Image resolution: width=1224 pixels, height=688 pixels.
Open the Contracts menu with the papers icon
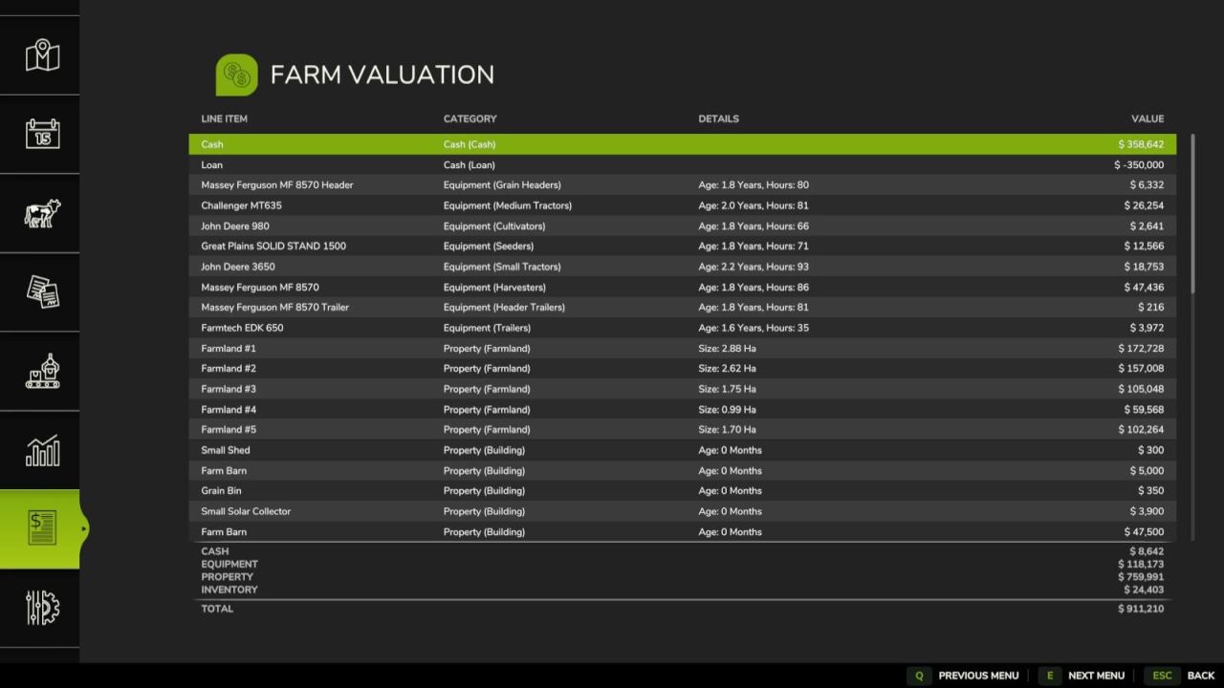point(39,291)
